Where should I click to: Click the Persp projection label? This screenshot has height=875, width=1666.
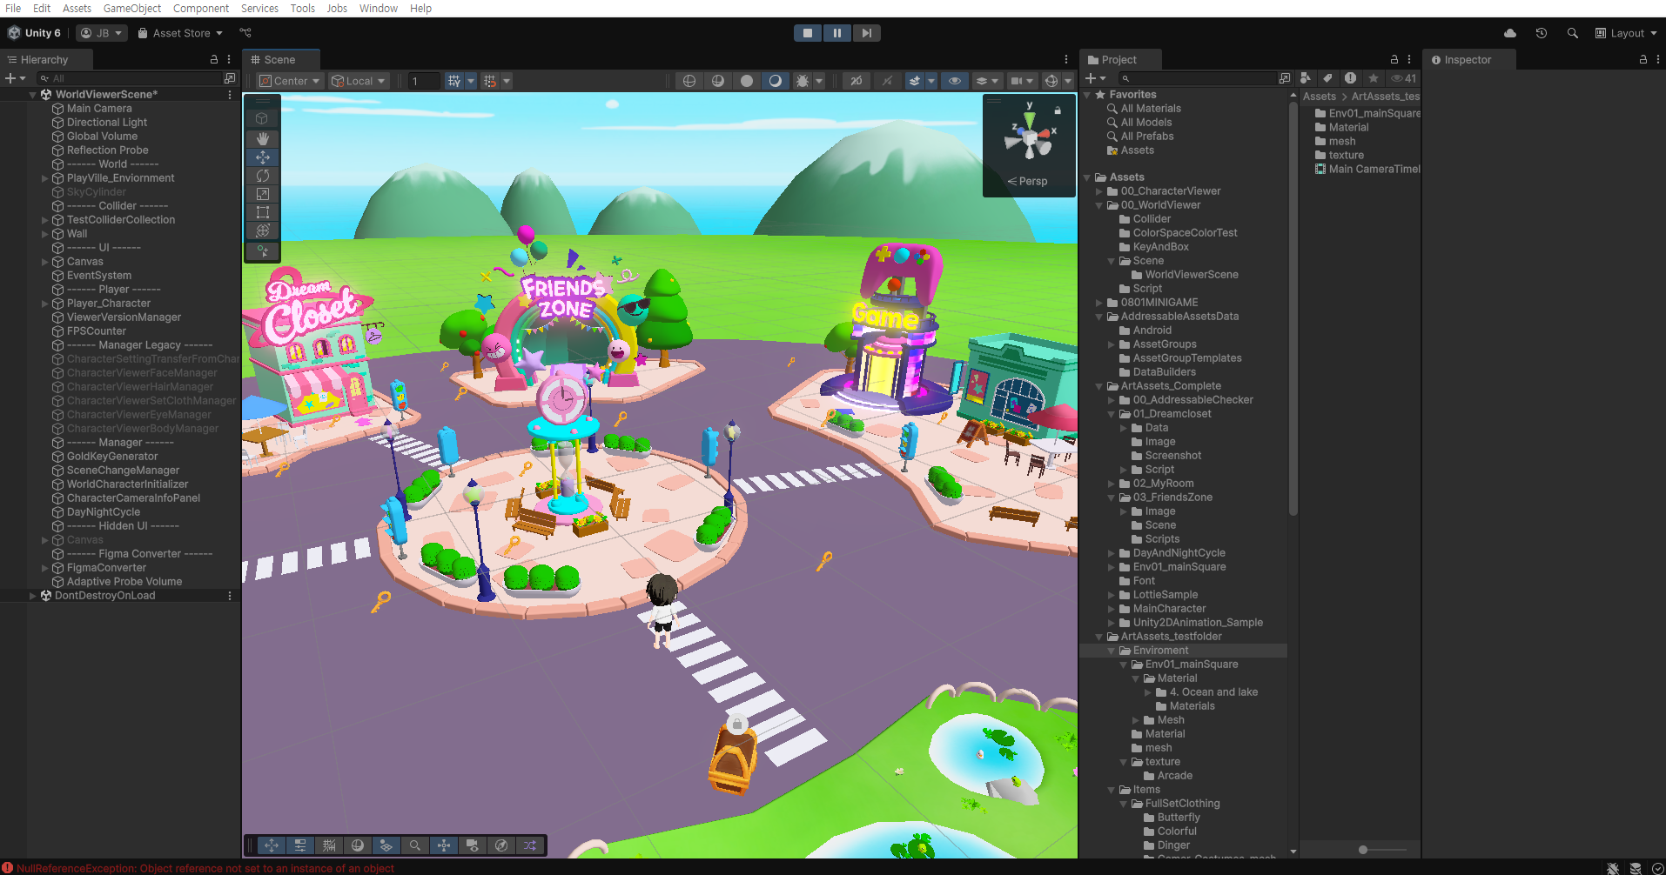click(1032, 181)
